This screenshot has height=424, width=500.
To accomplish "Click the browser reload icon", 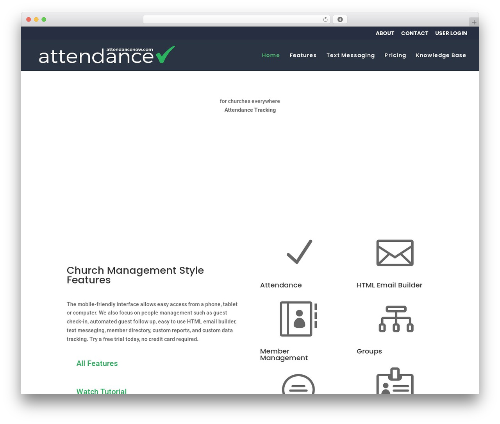I will [x=325, y=20].
